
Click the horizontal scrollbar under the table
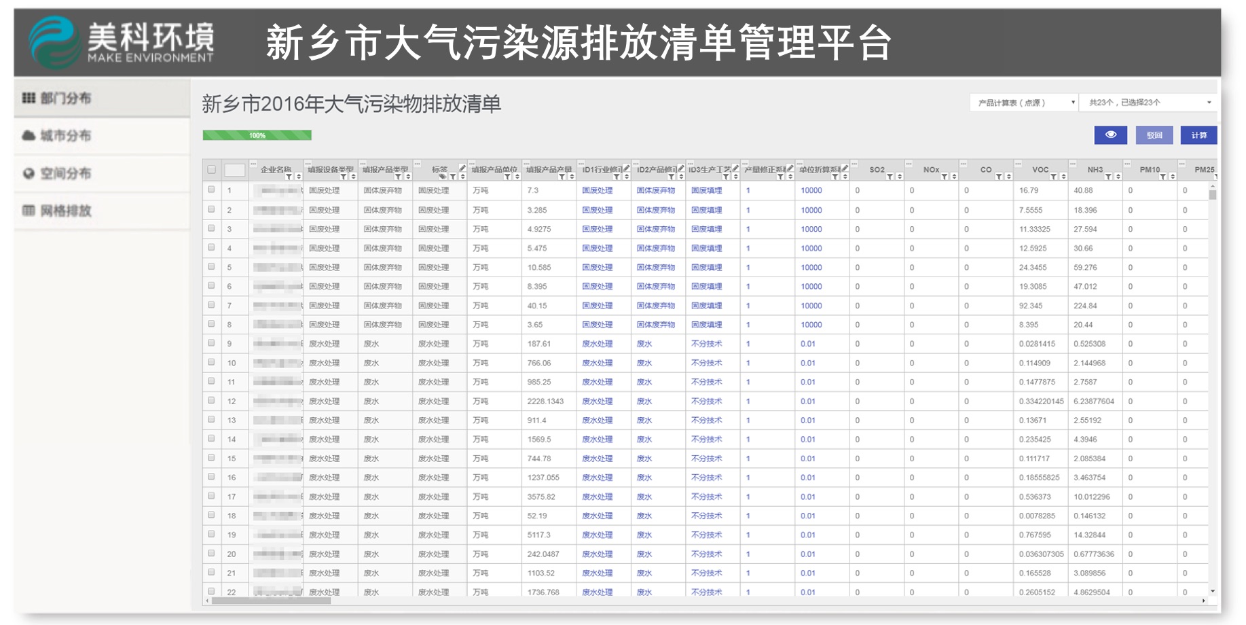(272, 601)
